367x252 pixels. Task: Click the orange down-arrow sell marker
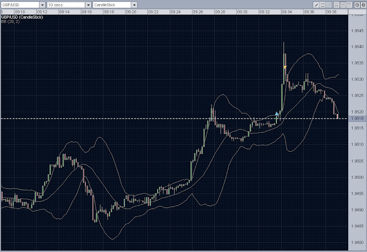coord(285,68)
